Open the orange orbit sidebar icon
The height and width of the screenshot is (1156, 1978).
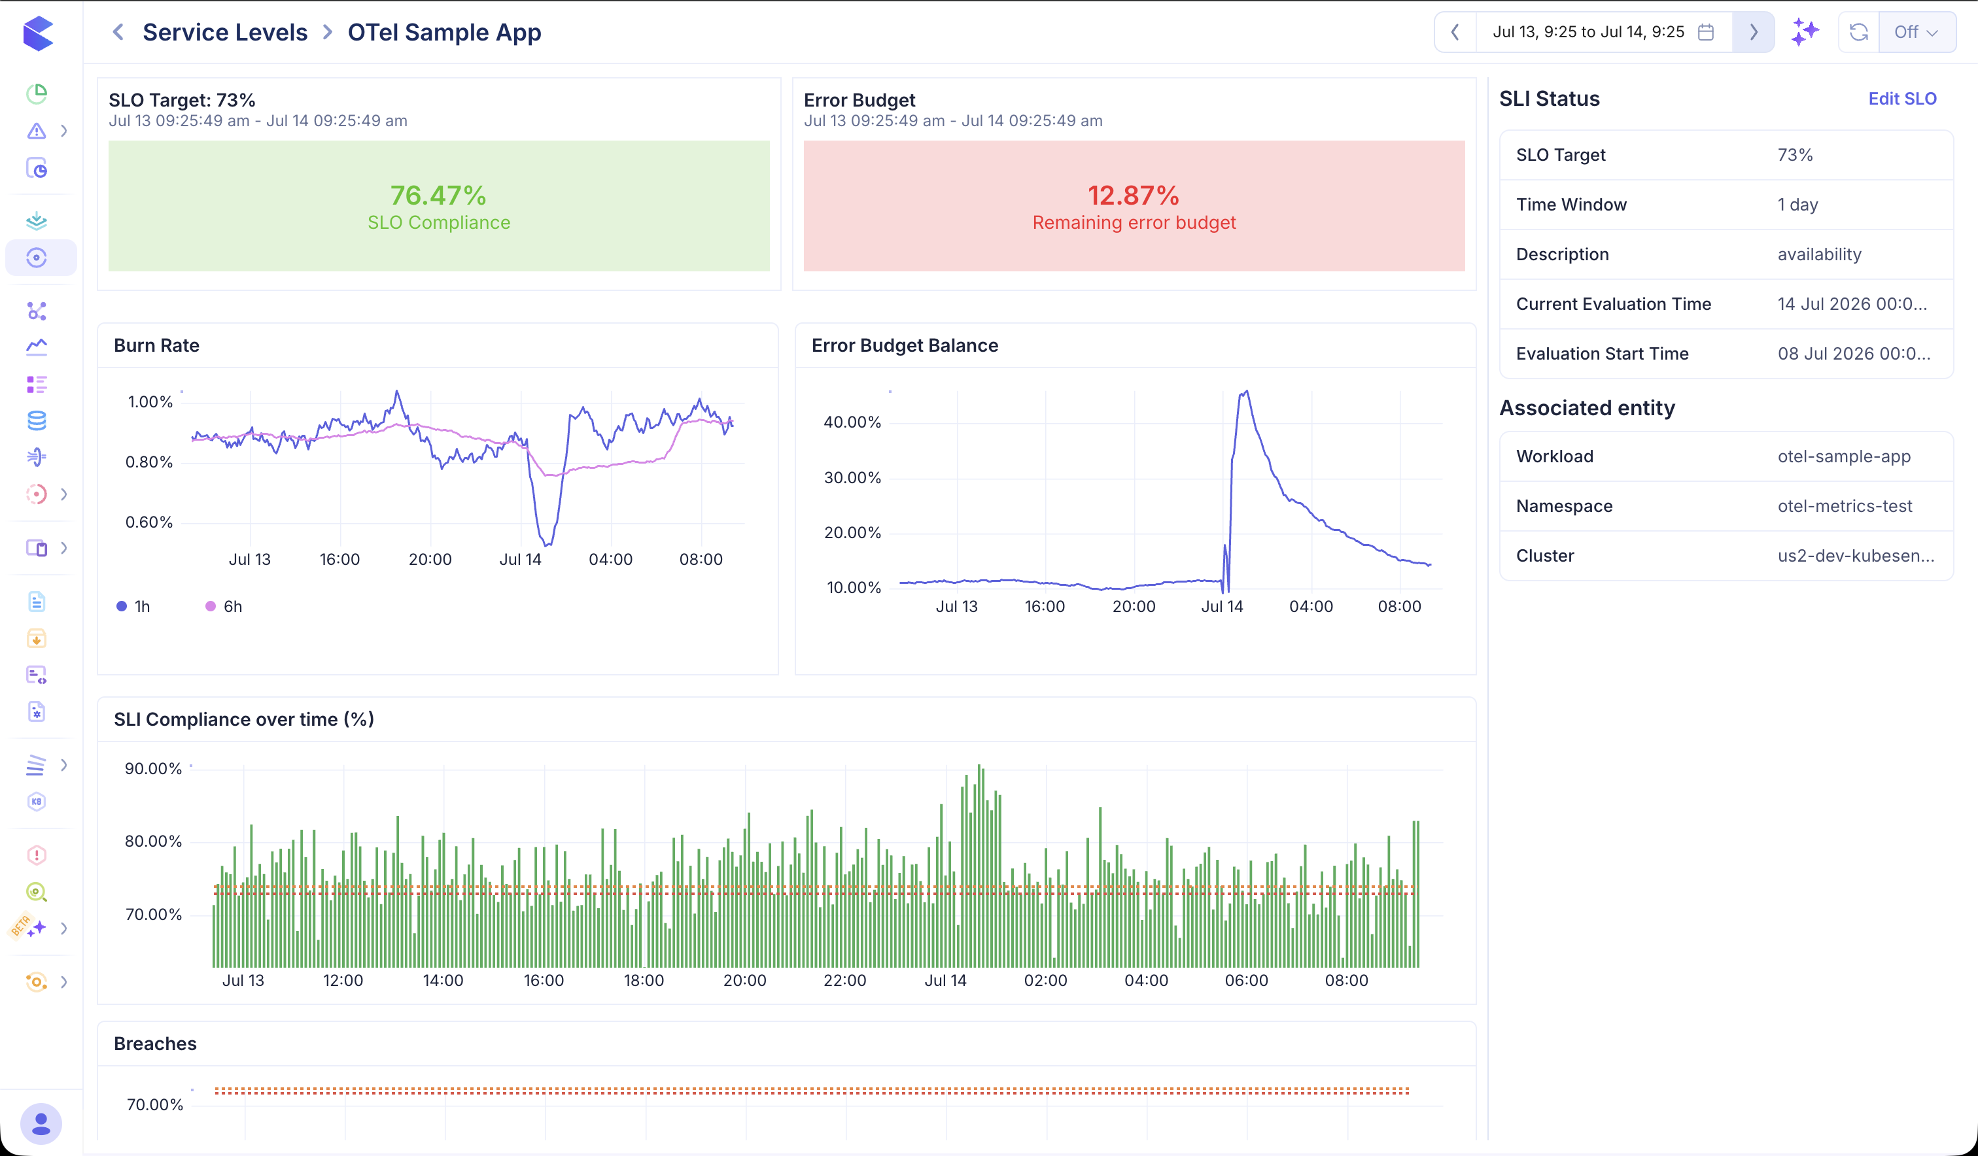coord(37,982)
